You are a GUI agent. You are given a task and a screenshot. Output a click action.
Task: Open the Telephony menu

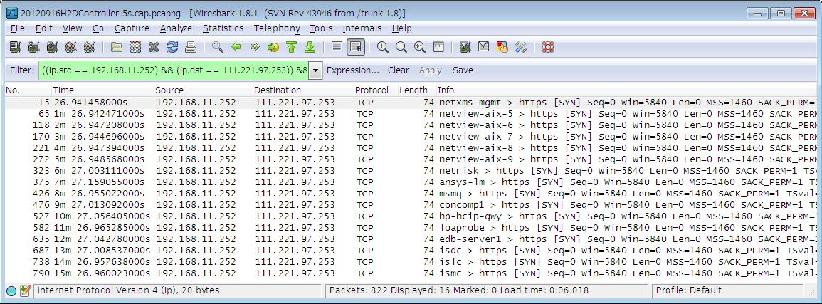[x=277, y=28]
